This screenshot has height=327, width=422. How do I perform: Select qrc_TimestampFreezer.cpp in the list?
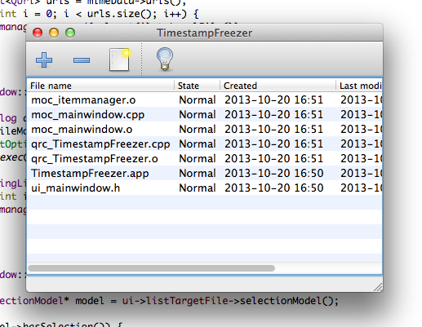pyautogui.click(x=100, y=144)
